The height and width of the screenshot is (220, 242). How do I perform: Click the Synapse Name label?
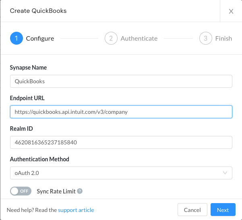pyautogui.click(x=28, y=68)
